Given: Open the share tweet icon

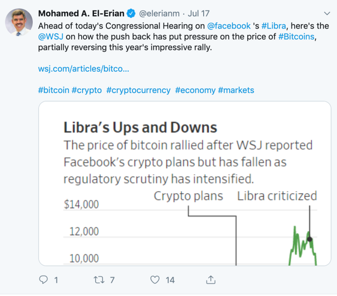Looking at the screenshot, I should 211,280.
